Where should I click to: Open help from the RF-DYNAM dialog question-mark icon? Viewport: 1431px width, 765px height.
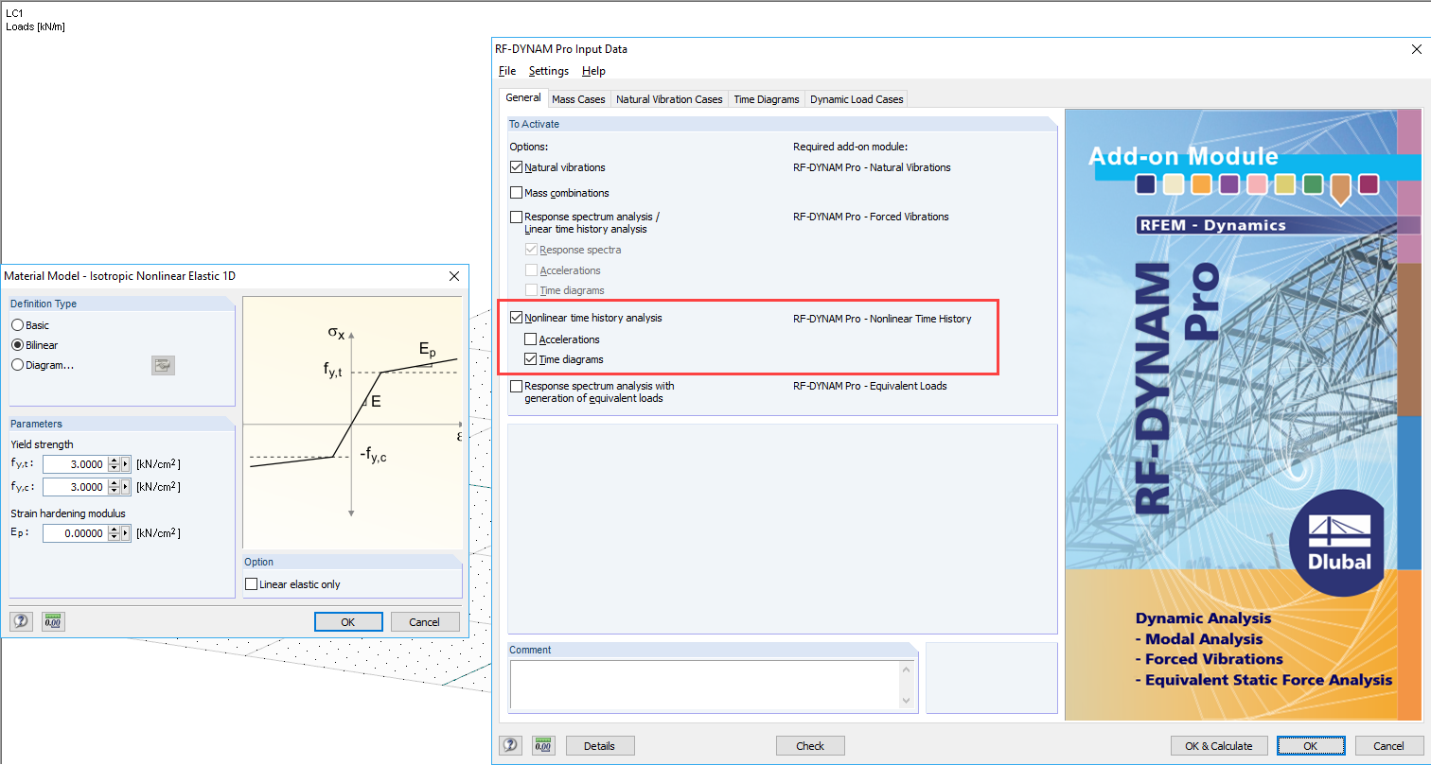510,745
